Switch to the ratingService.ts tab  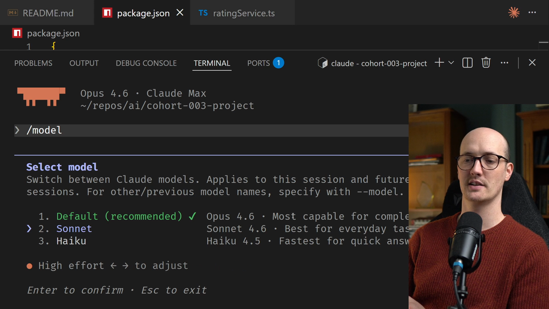coord(243,13)
